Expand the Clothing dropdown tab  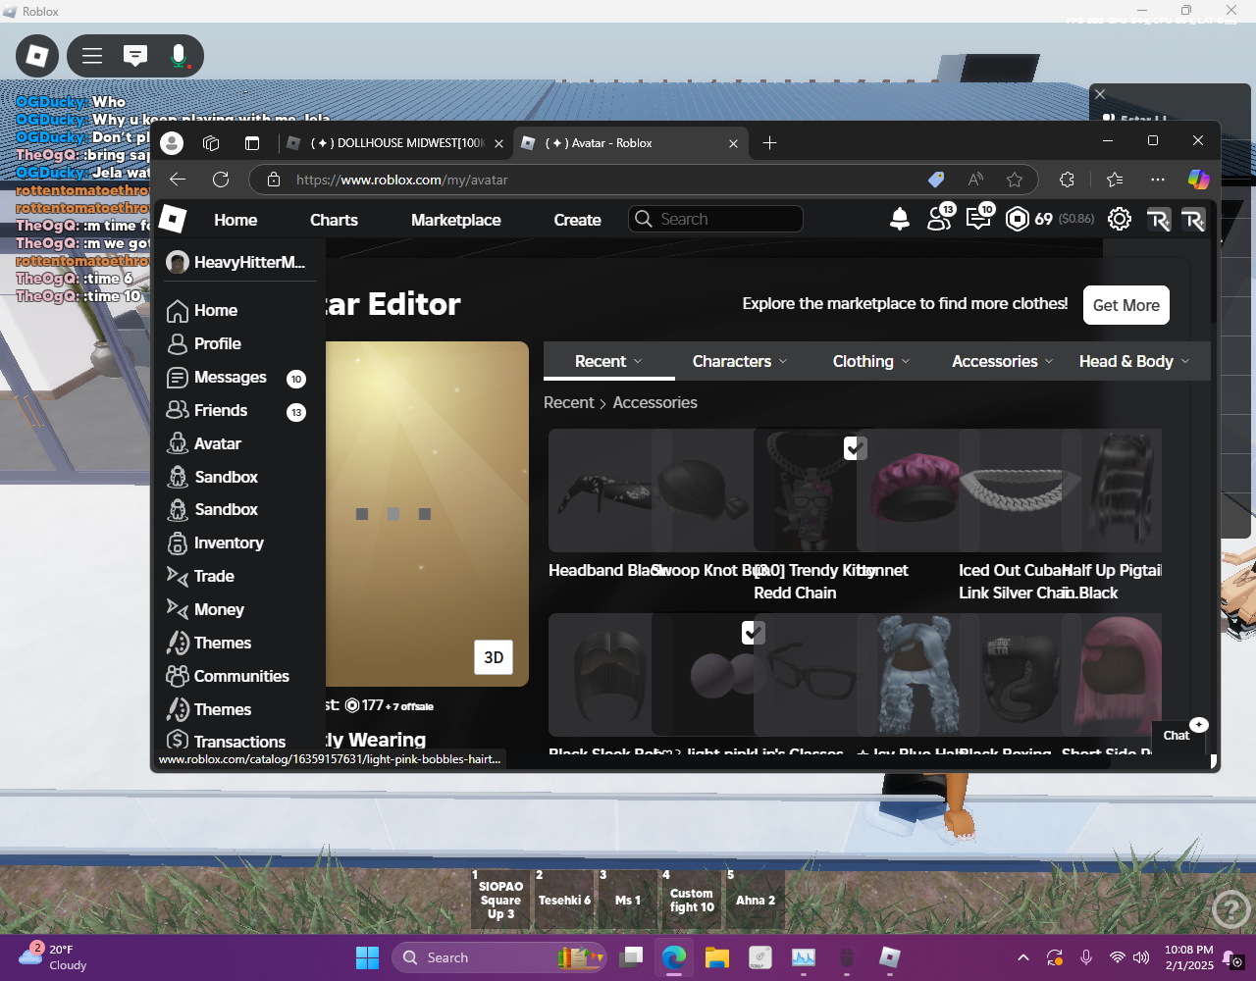871,361
